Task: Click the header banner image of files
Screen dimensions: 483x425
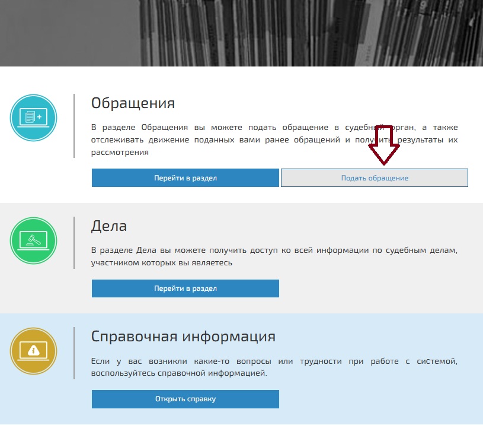Action: 242,33
